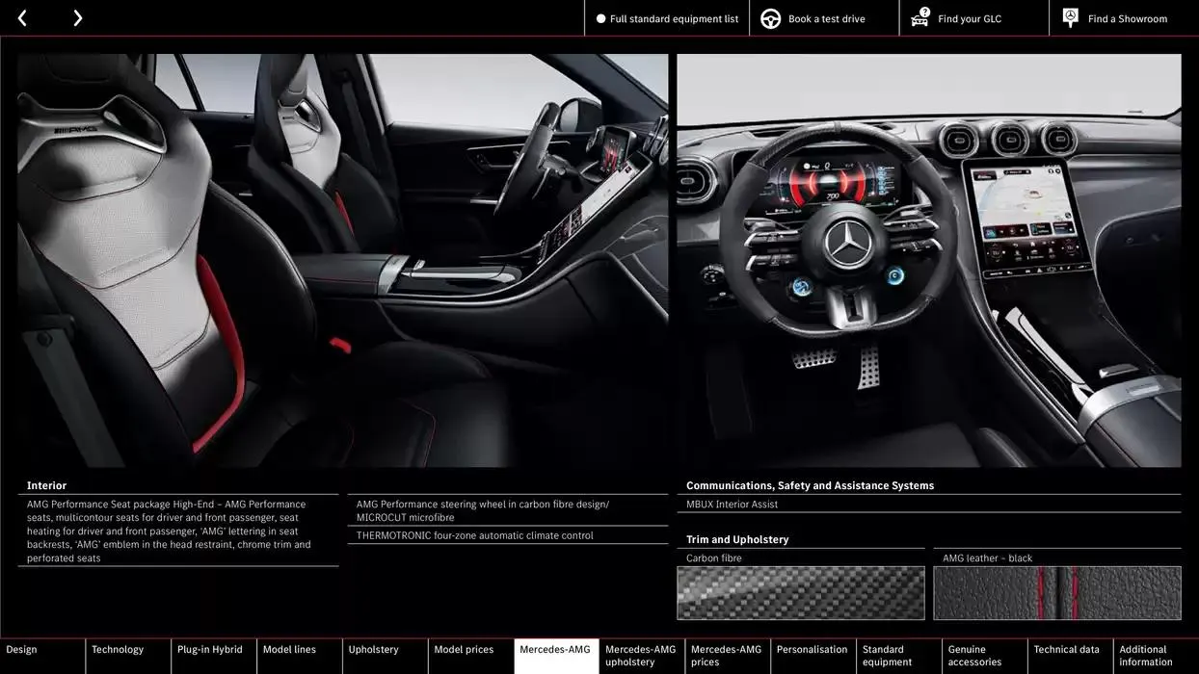
Task: Open the Standard equipment tab
Action: [899, 656]
